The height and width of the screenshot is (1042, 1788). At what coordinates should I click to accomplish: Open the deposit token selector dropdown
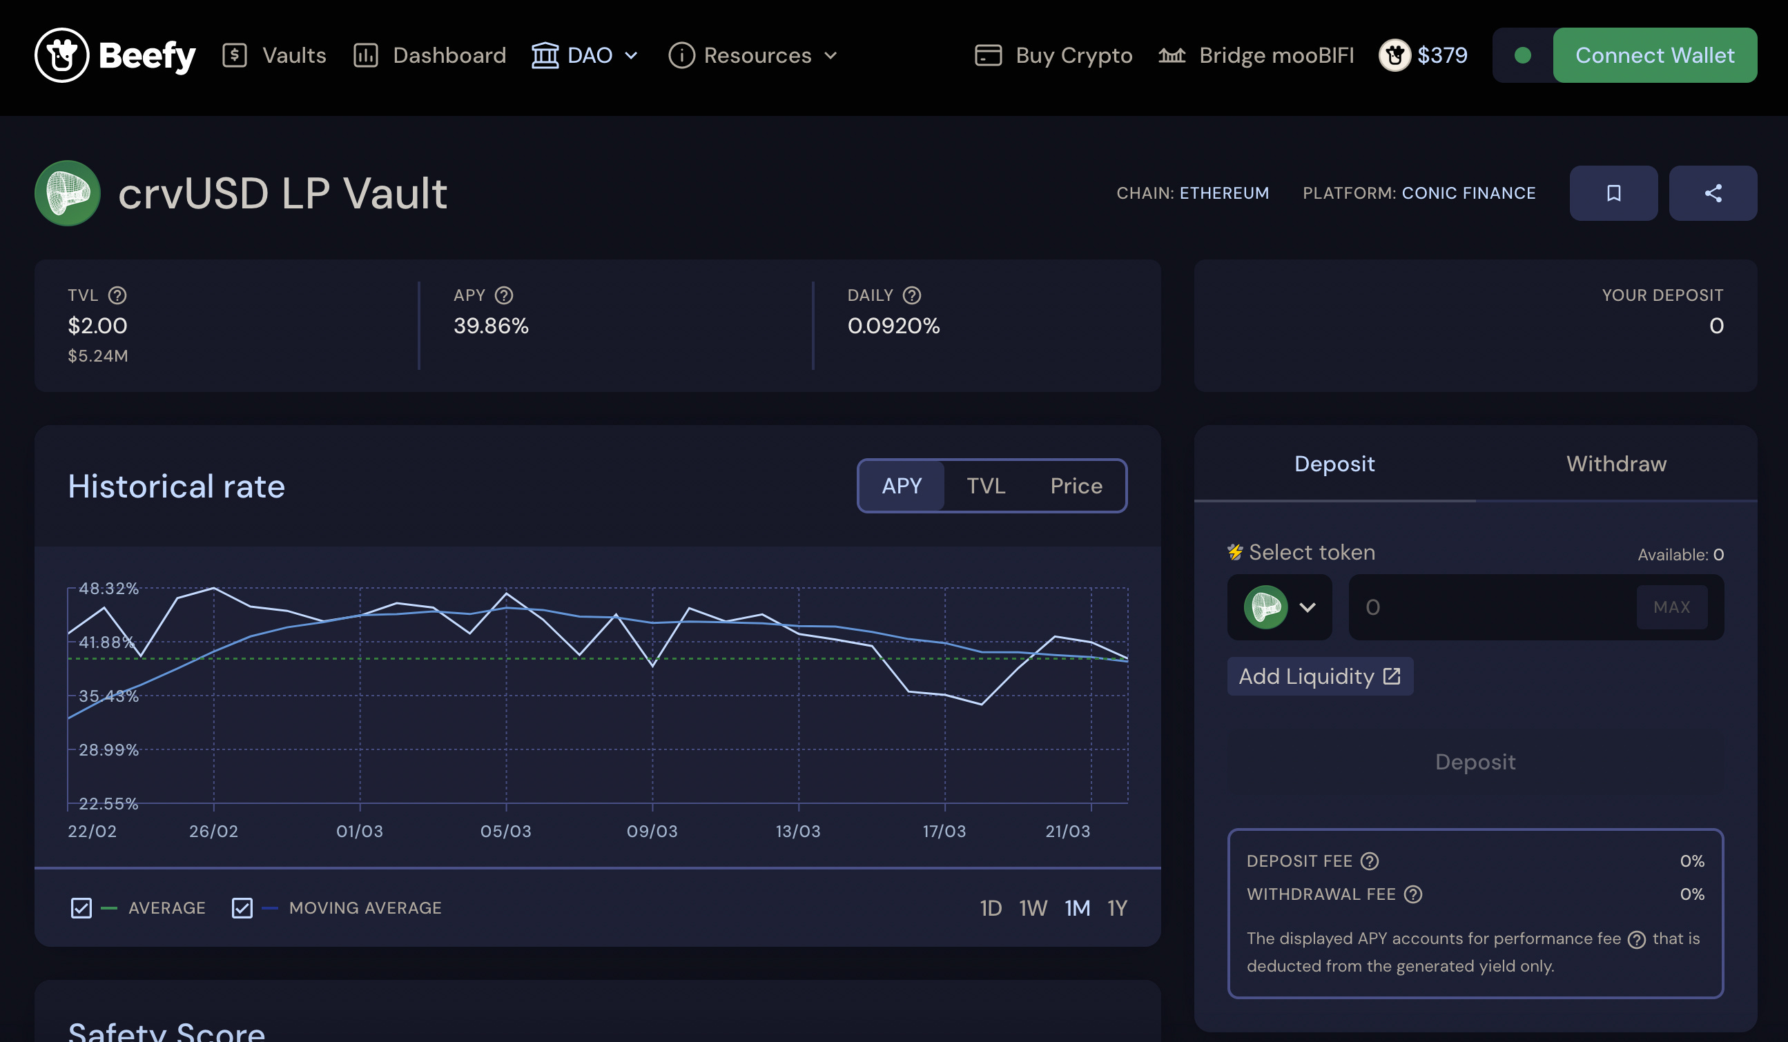pyautogui.click(x=1279, y=607)
